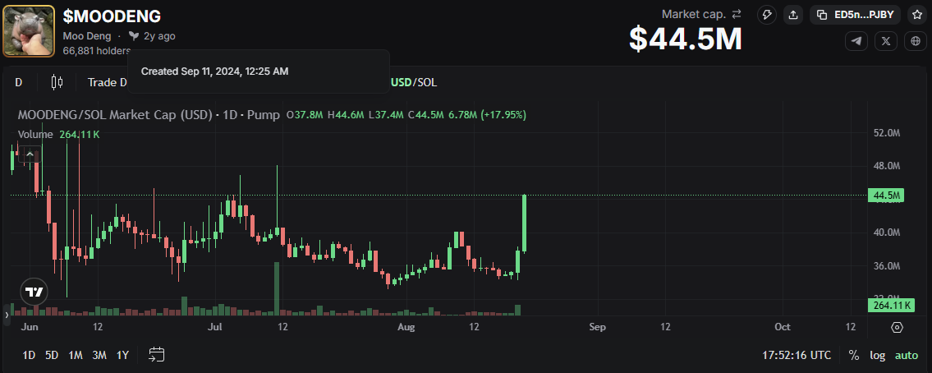
Task: Click the $44.5M market cap value
Action: coord(686,39)
